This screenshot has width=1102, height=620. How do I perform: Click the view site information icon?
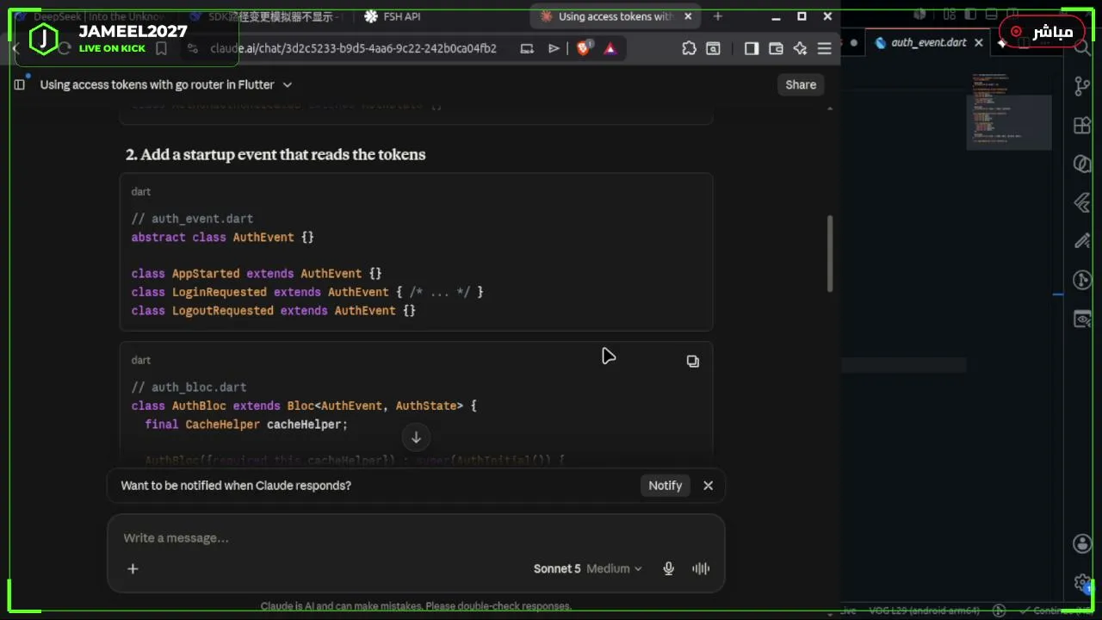coord(192,49)
